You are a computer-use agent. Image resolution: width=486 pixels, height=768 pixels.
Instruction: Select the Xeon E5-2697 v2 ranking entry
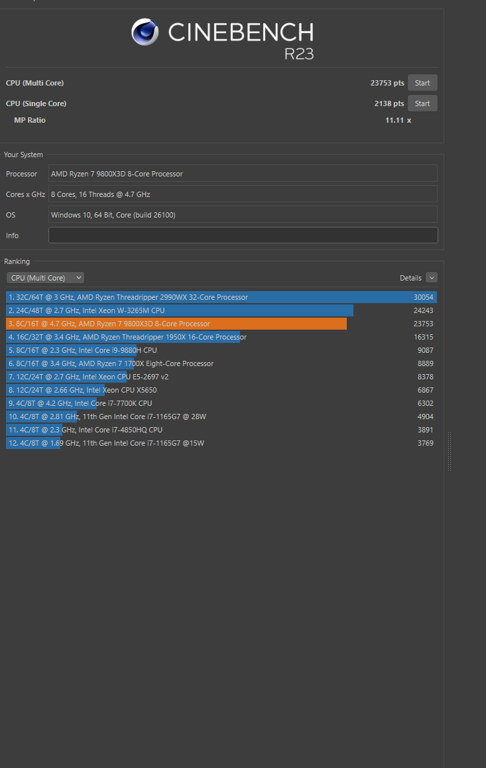(221, 377)
